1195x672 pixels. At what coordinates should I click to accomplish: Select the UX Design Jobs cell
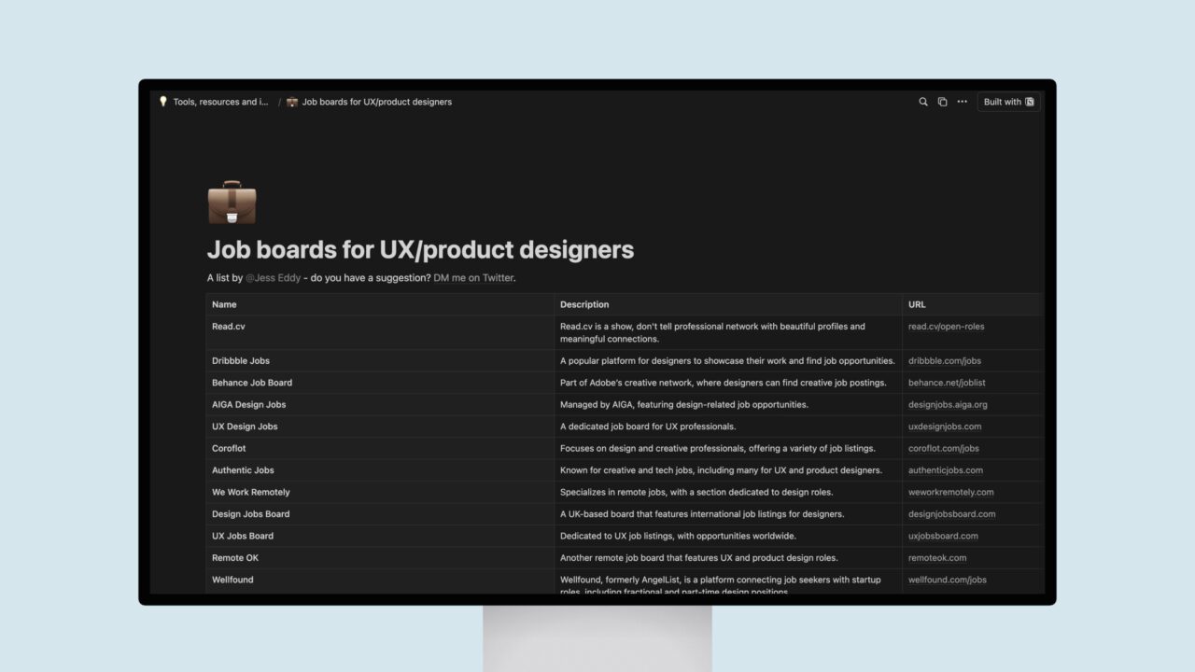(380, 427)
